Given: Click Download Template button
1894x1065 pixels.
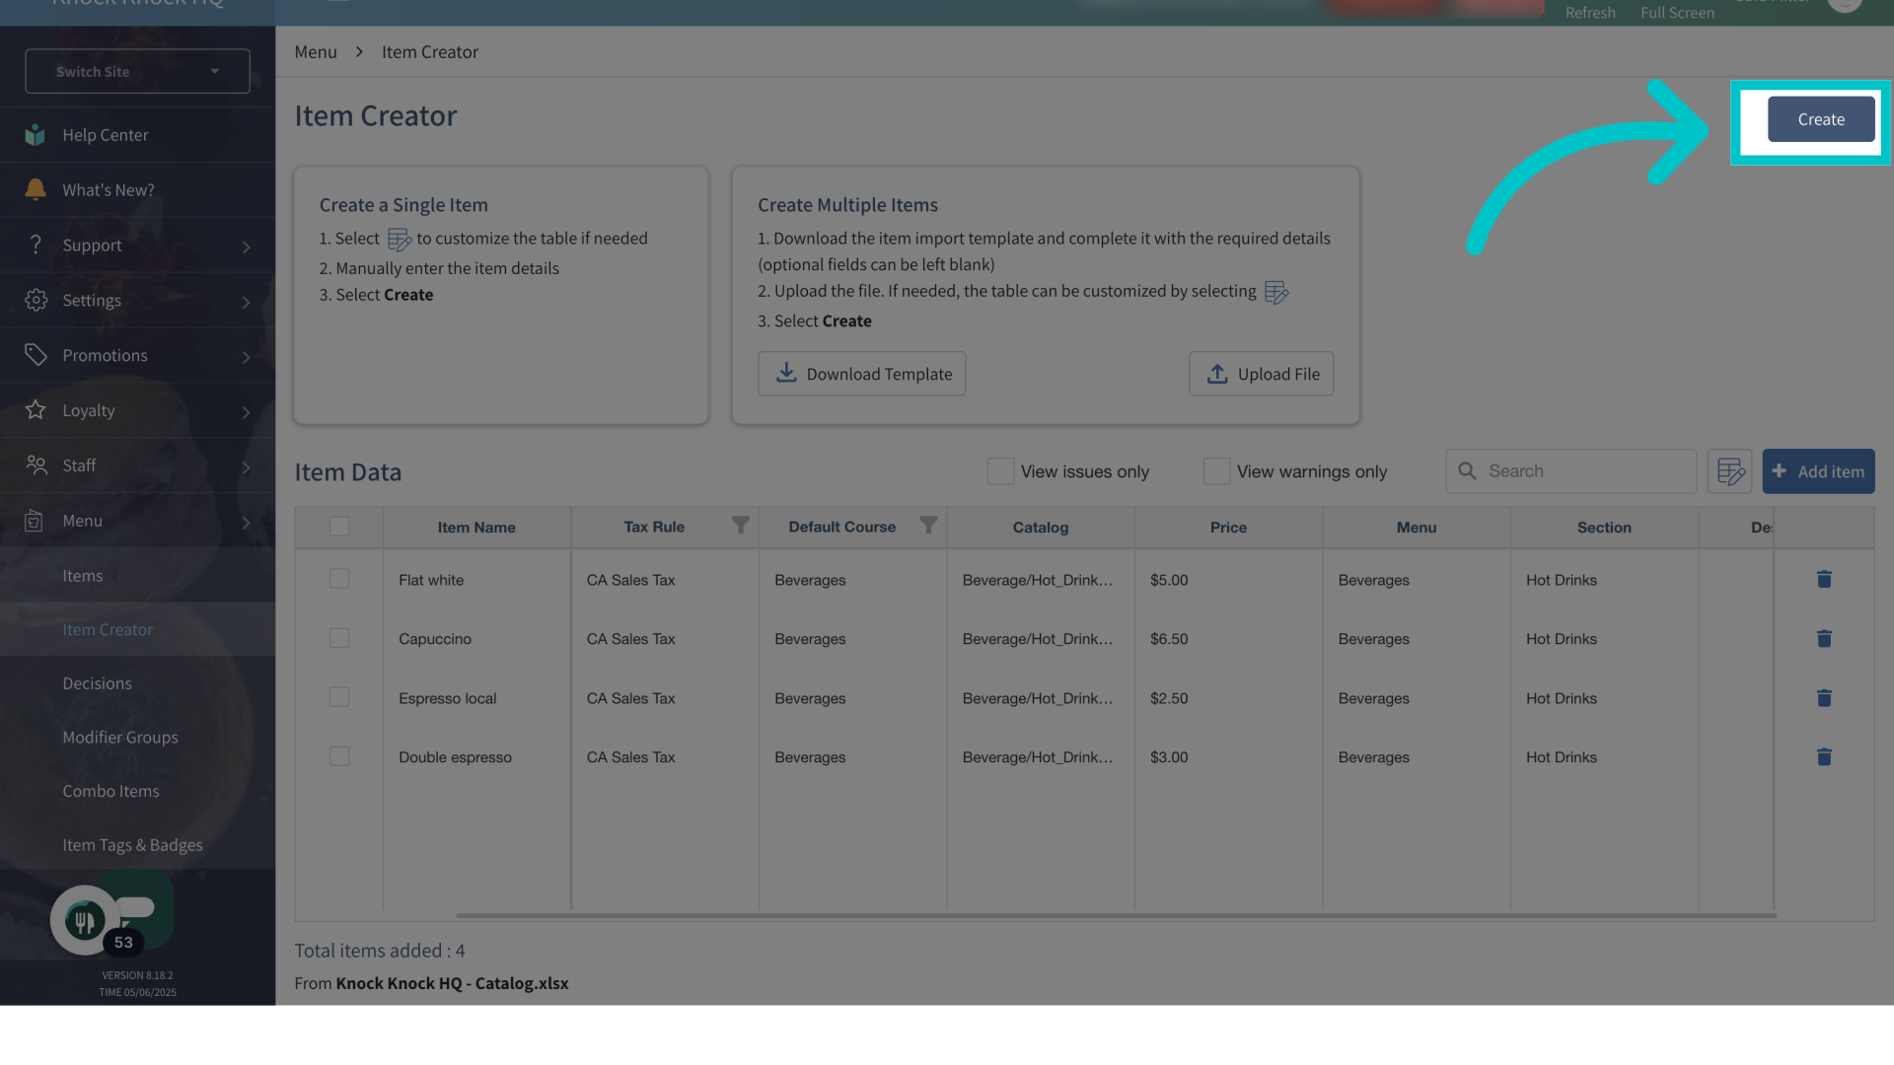Looking at the screenshot, I should [861, 374].
